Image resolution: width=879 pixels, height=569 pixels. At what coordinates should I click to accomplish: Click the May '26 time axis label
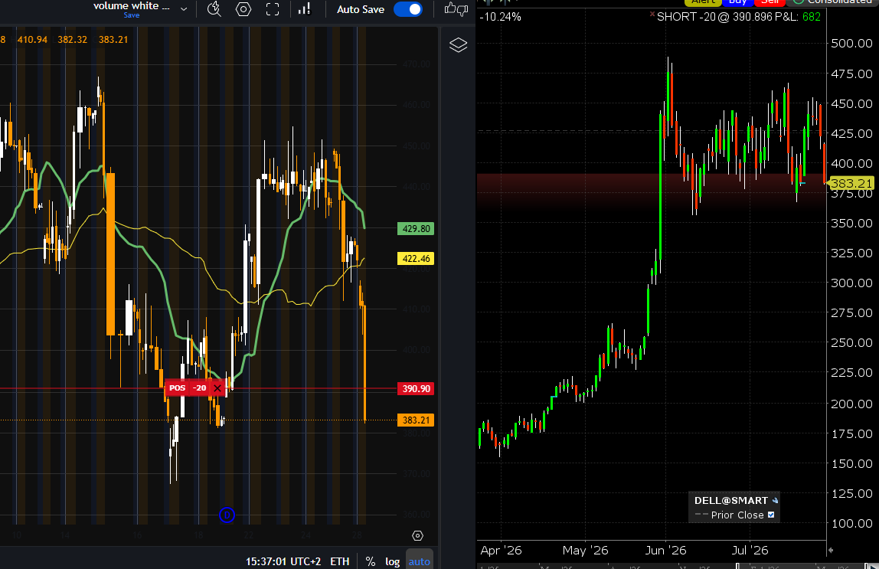585,551
